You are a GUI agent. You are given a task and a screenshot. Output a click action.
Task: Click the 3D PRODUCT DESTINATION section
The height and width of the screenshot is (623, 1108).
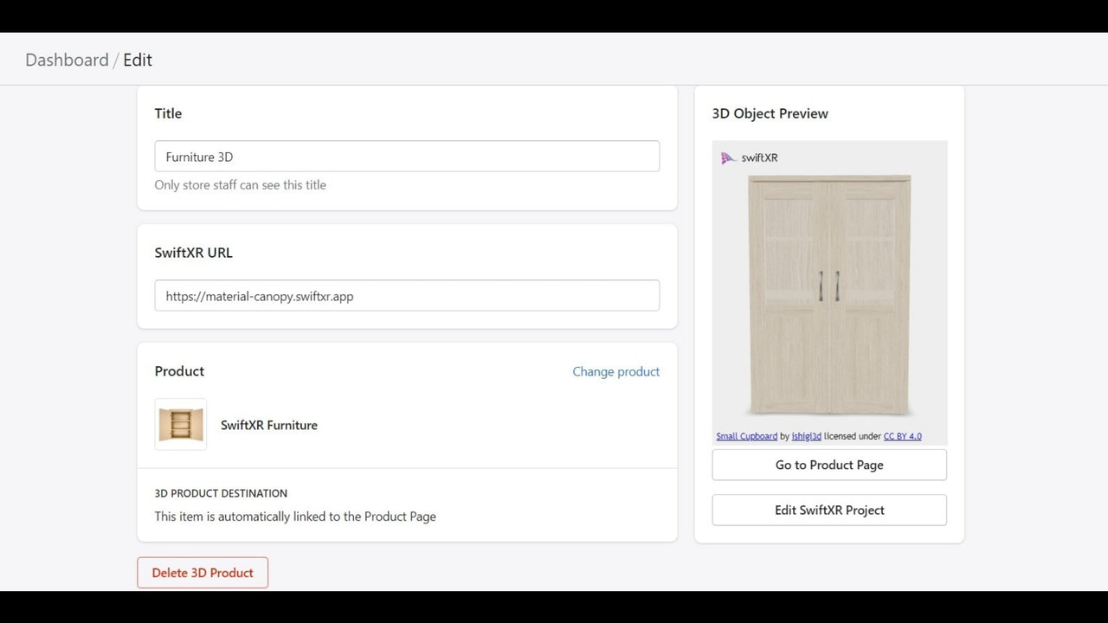coord(221,493)
